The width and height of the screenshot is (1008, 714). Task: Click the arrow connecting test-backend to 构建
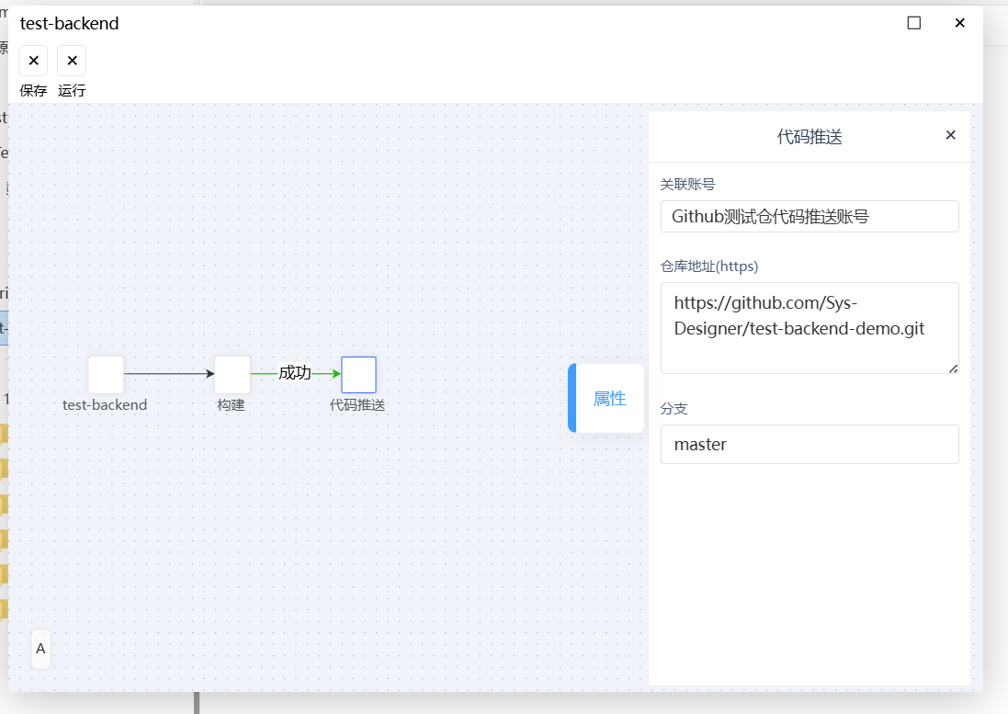coord(169,373)
